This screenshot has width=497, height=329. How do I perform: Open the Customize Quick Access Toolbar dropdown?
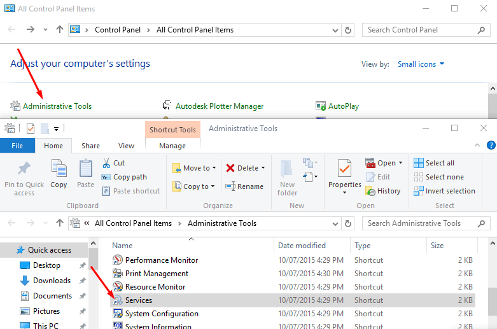[x=56, y=129]
